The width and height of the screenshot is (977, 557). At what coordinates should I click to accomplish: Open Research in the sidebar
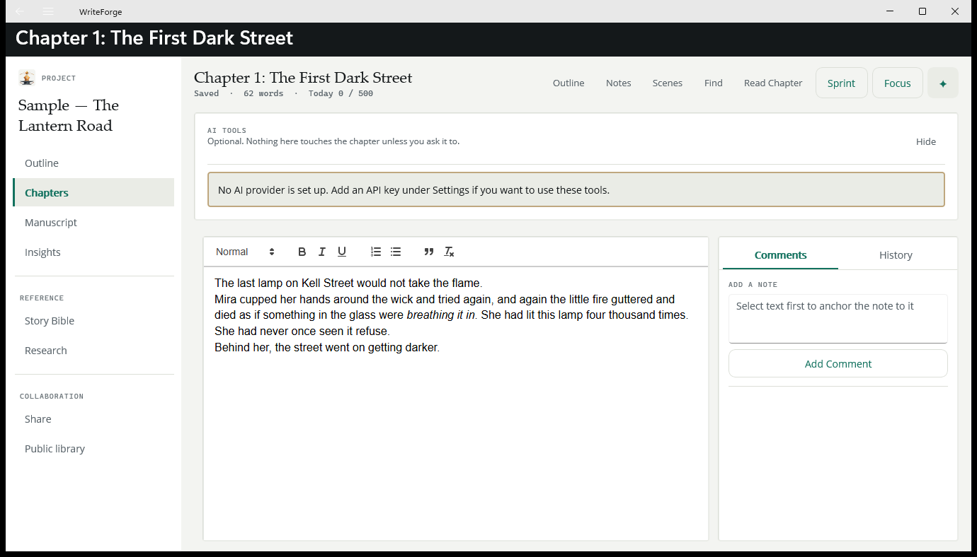pyautogui.click(x=93, y=351)
